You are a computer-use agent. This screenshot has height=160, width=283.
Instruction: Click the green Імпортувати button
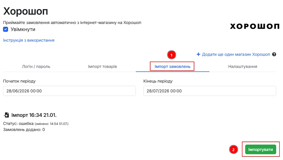pos(260,149)
